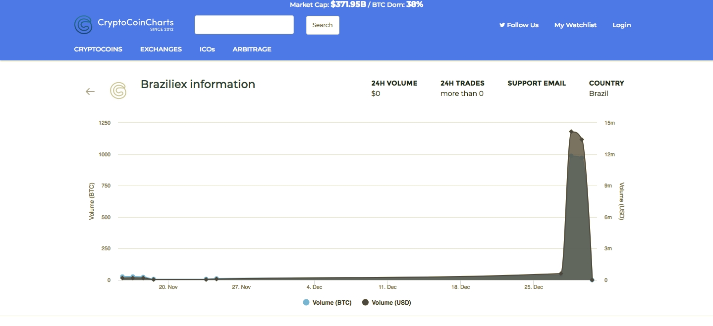The width and height of the screenshot is (713, 326).
Task: Select the SUPPORT EMAIL label
Action: pos(537,83)
